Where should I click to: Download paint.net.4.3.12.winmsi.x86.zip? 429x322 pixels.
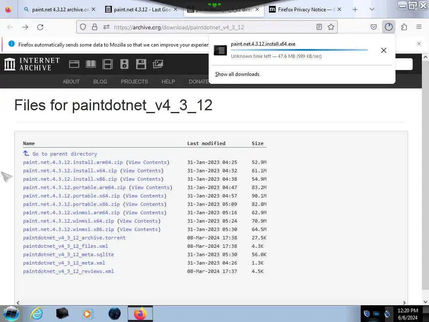(x=68, y=229)
